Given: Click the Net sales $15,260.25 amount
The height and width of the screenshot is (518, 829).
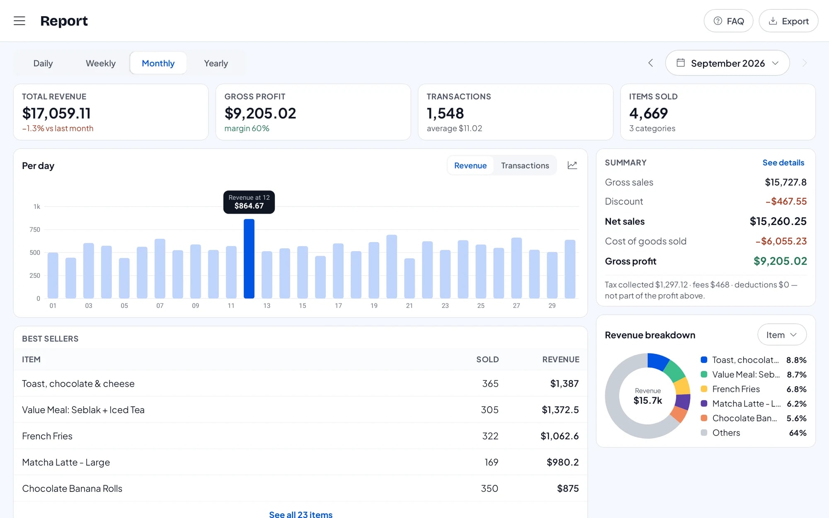Looking at the screenshot, I should coord(778,221).
